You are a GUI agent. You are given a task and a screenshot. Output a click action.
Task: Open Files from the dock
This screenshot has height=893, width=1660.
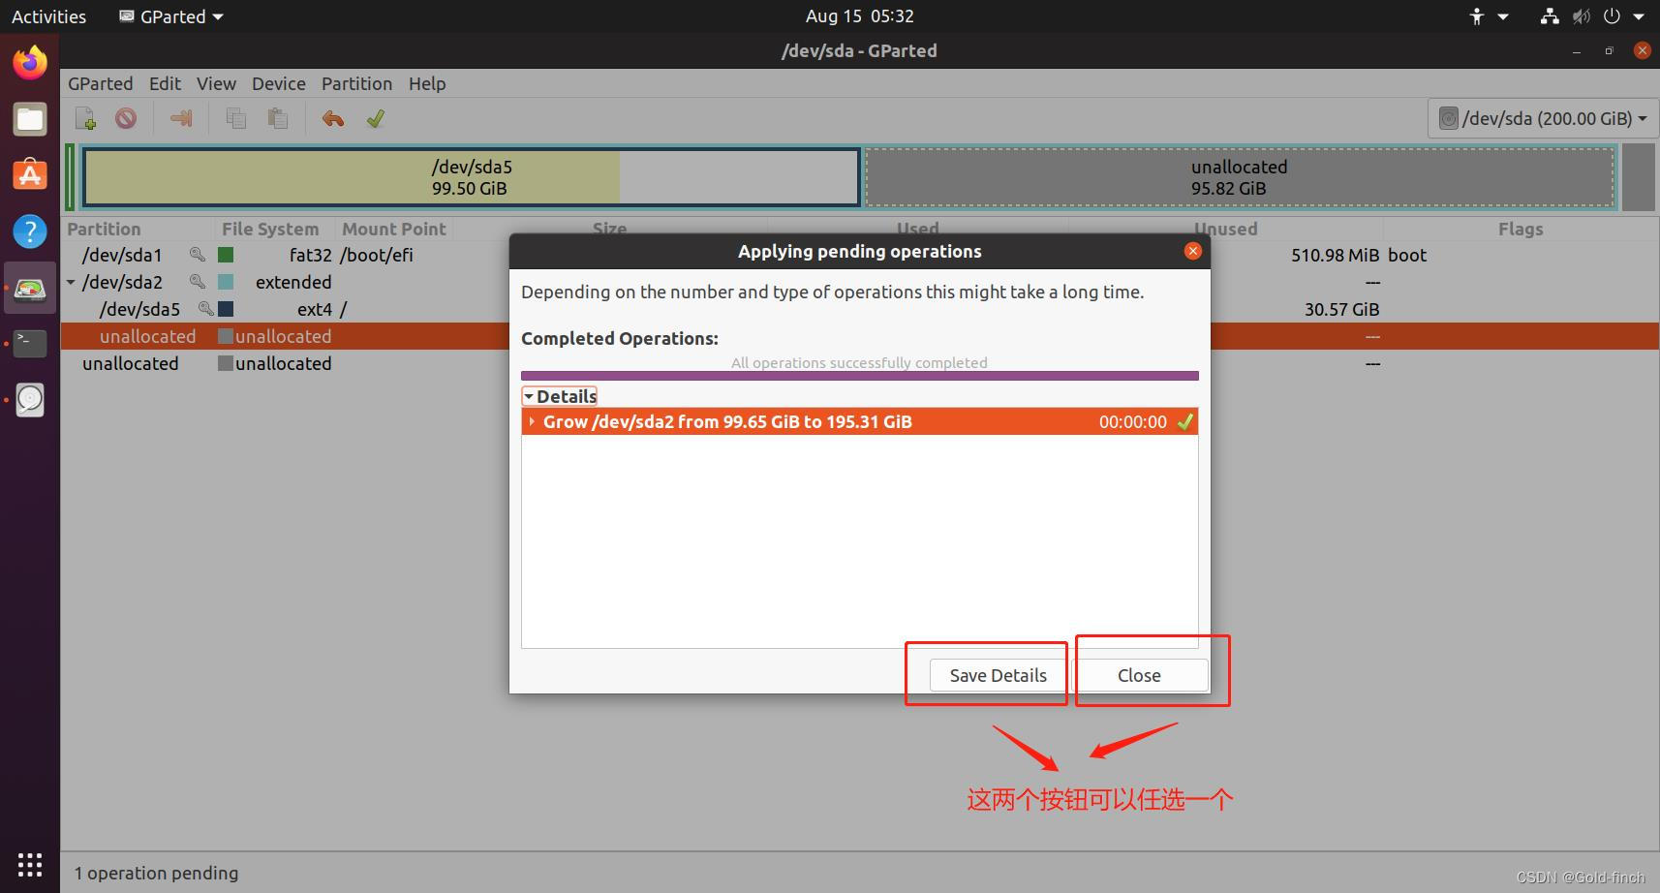[30, 119]
